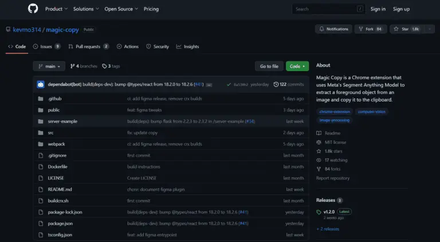440x242 pixels.
Task: Open the Dockerfile file
Action: point(57,167)
